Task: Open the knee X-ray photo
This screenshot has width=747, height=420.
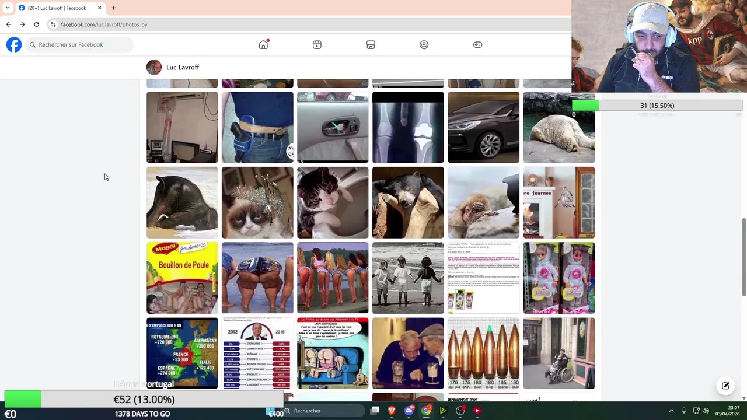Action: [408, 127]
